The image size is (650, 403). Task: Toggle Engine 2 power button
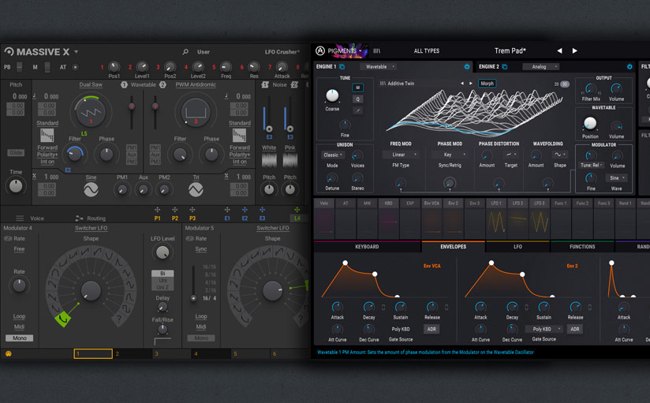point(629,66)
